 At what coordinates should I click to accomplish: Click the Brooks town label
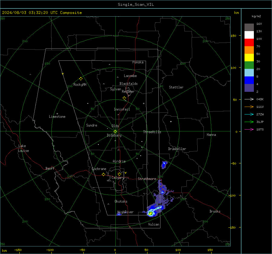[x=215, y=211]
